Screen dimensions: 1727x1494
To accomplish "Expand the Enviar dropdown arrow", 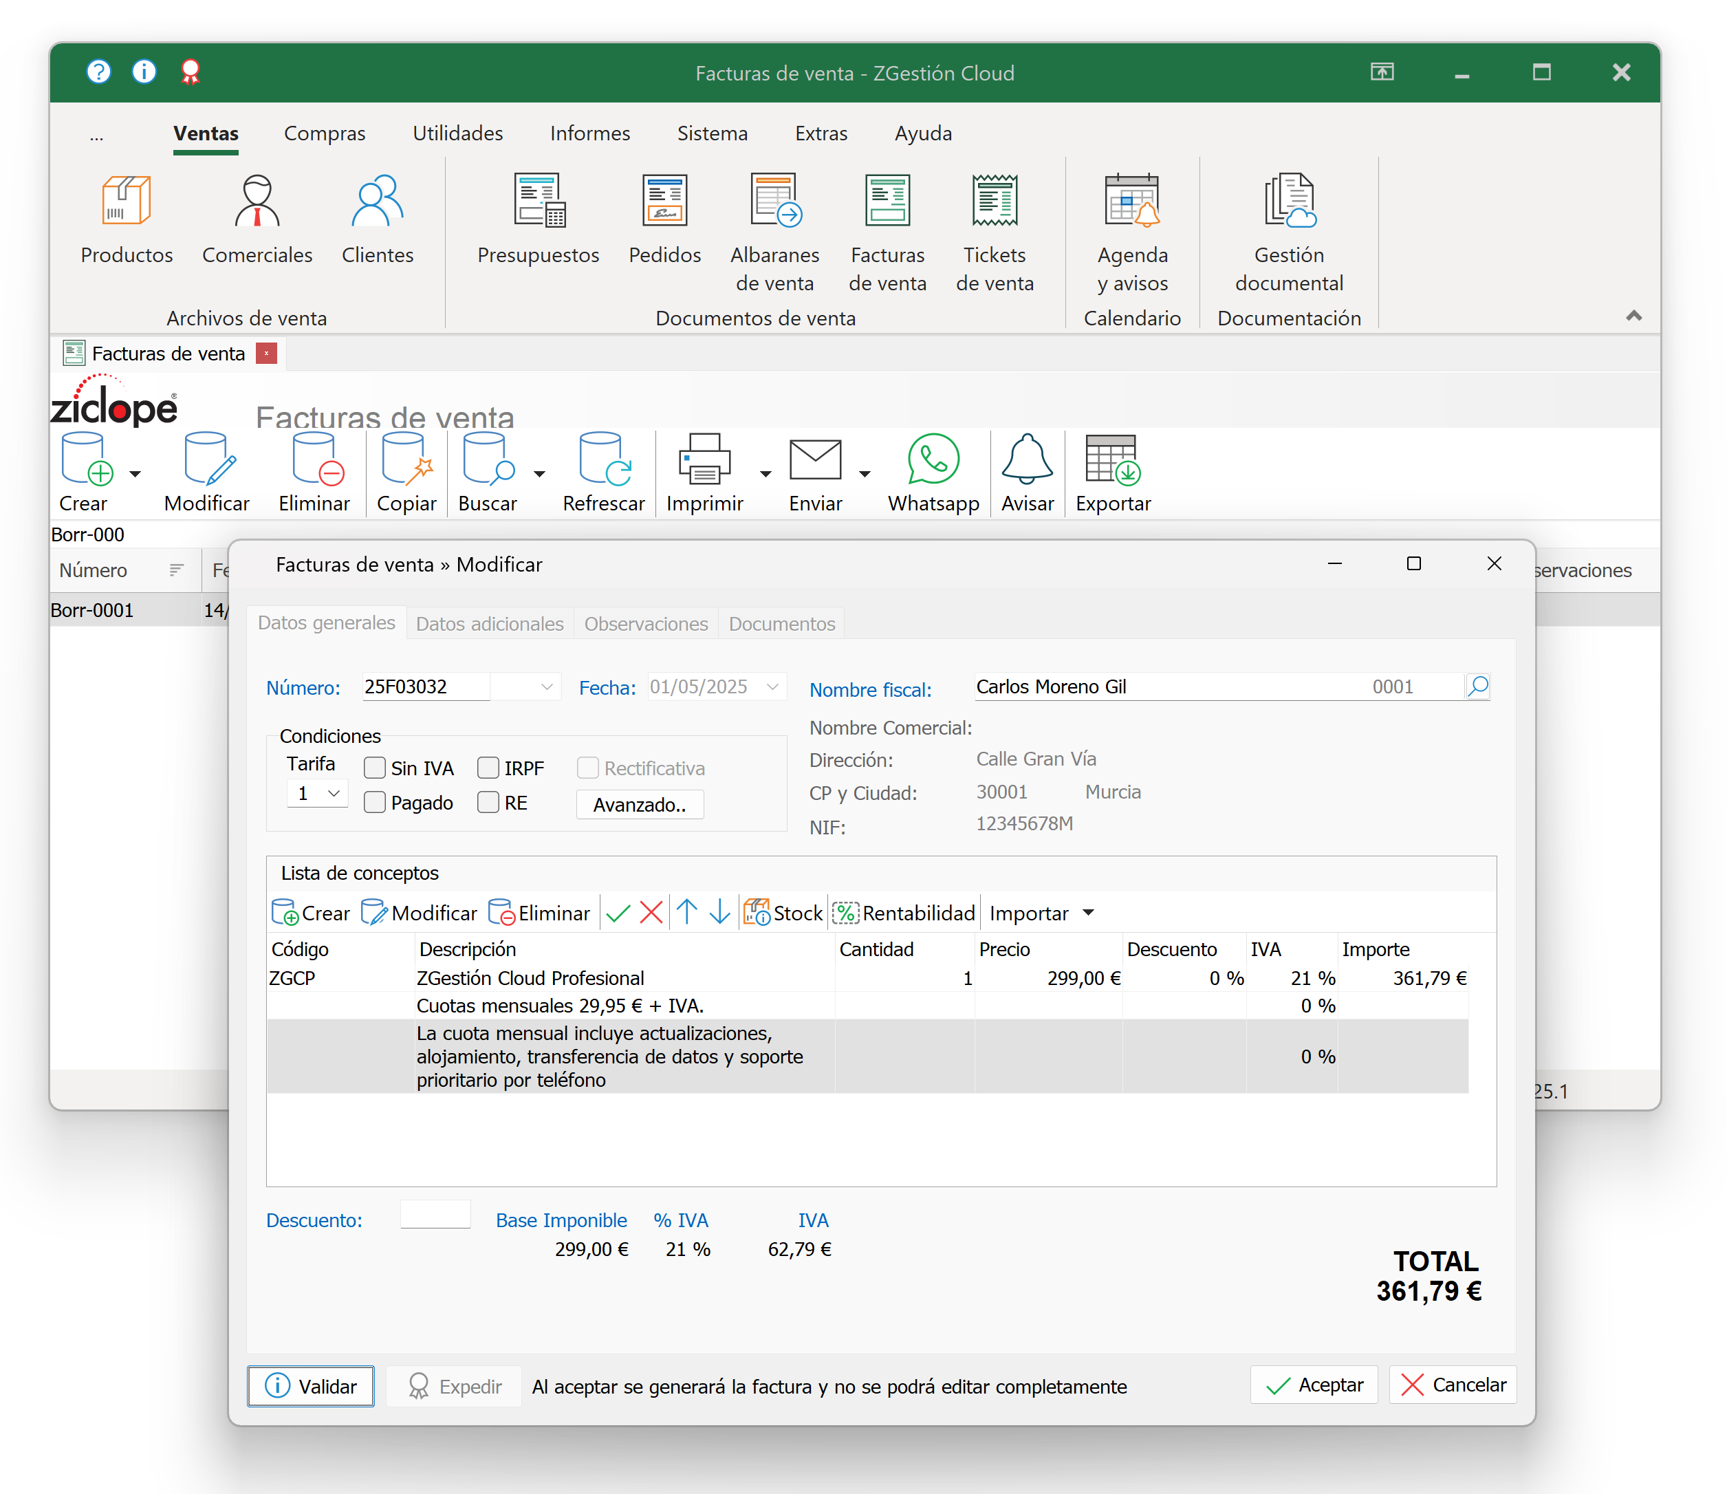I will pyautogui.click(x=865, y=473).
